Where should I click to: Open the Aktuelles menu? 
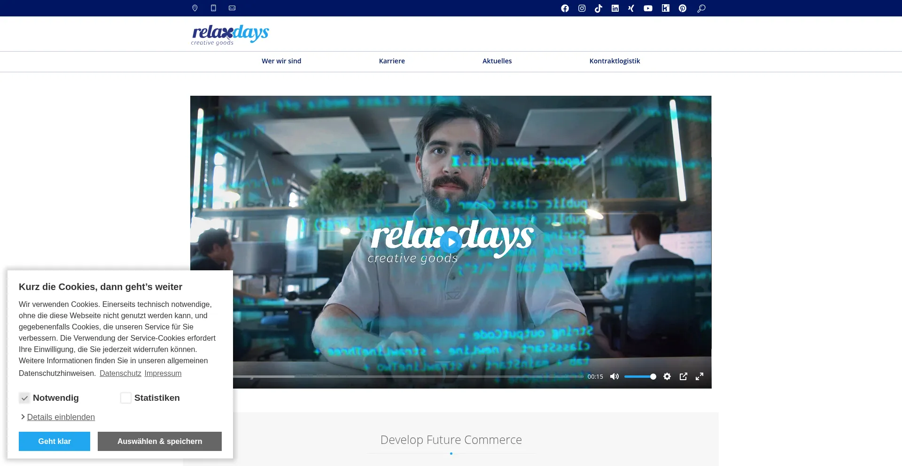[497, 61]
